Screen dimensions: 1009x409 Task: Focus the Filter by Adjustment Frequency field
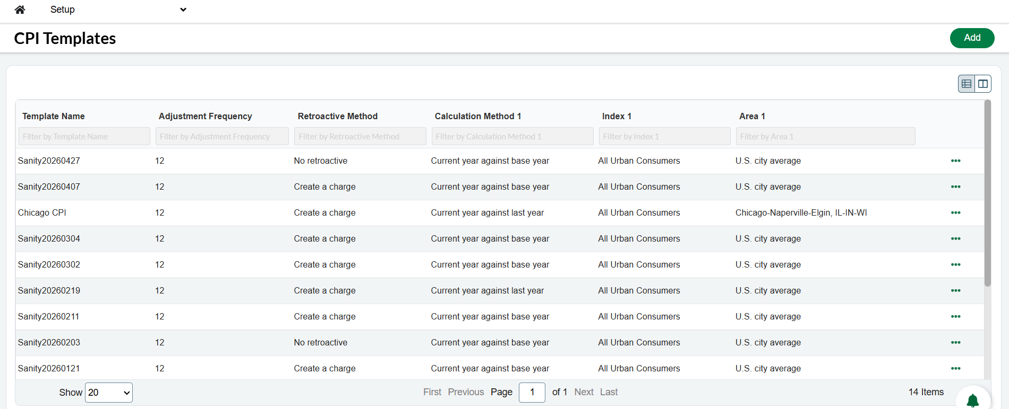pyautogui.click(x=222, y=136)
